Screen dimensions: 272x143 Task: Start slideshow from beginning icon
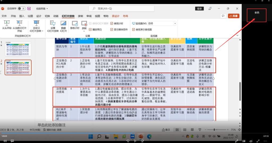click(x=7, y=23)
